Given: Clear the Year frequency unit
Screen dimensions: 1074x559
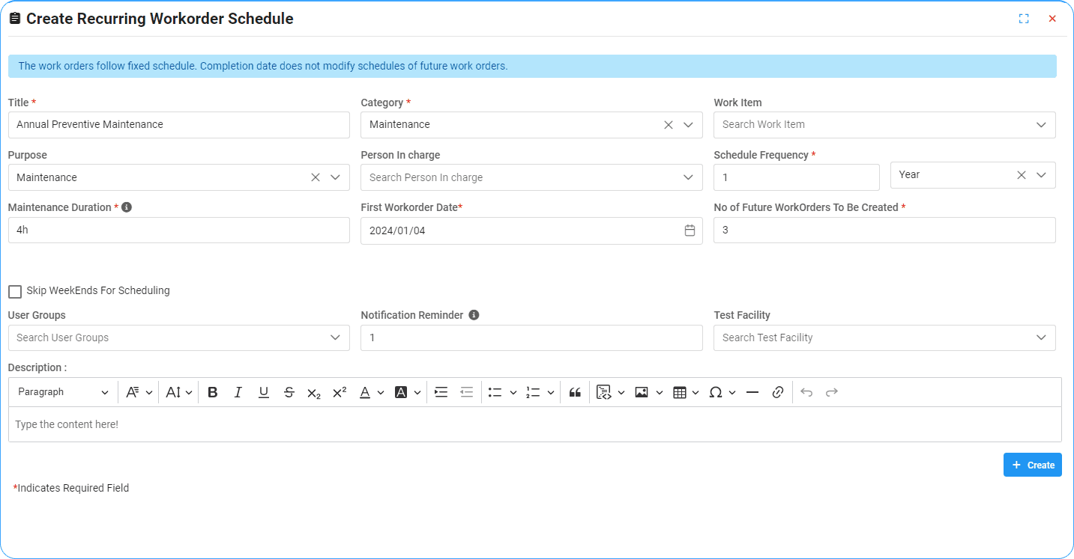Looking at the screenshot, I should pos(1022,175).
